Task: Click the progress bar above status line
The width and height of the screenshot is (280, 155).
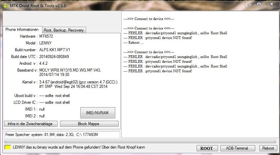Action: coord(140,141)
